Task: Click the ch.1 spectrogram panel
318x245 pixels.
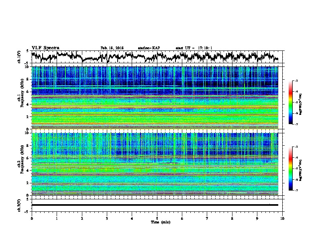Action: 155,98
